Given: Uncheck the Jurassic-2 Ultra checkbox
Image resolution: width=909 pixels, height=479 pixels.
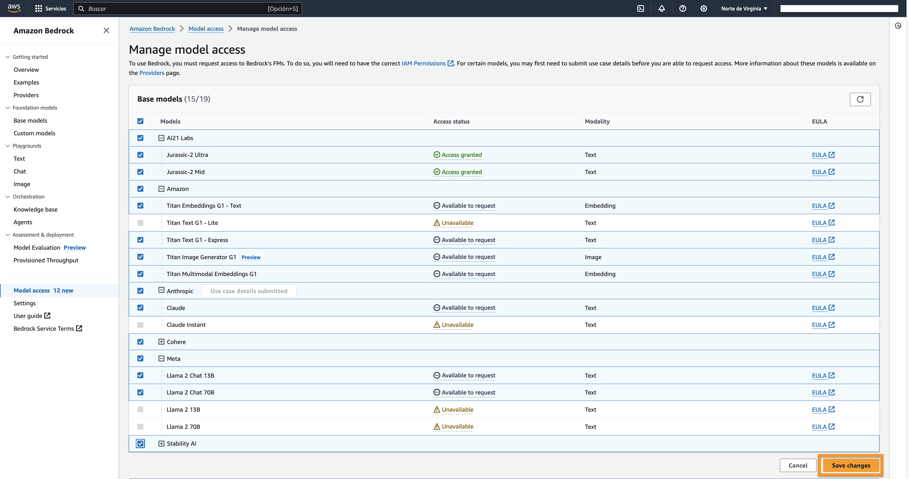Looking at the screenshot, I should [141, 155].
